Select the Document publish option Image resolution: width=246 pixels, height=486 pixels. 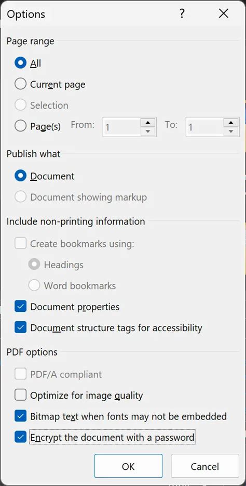pyautogui.click(x=20, y=176)
